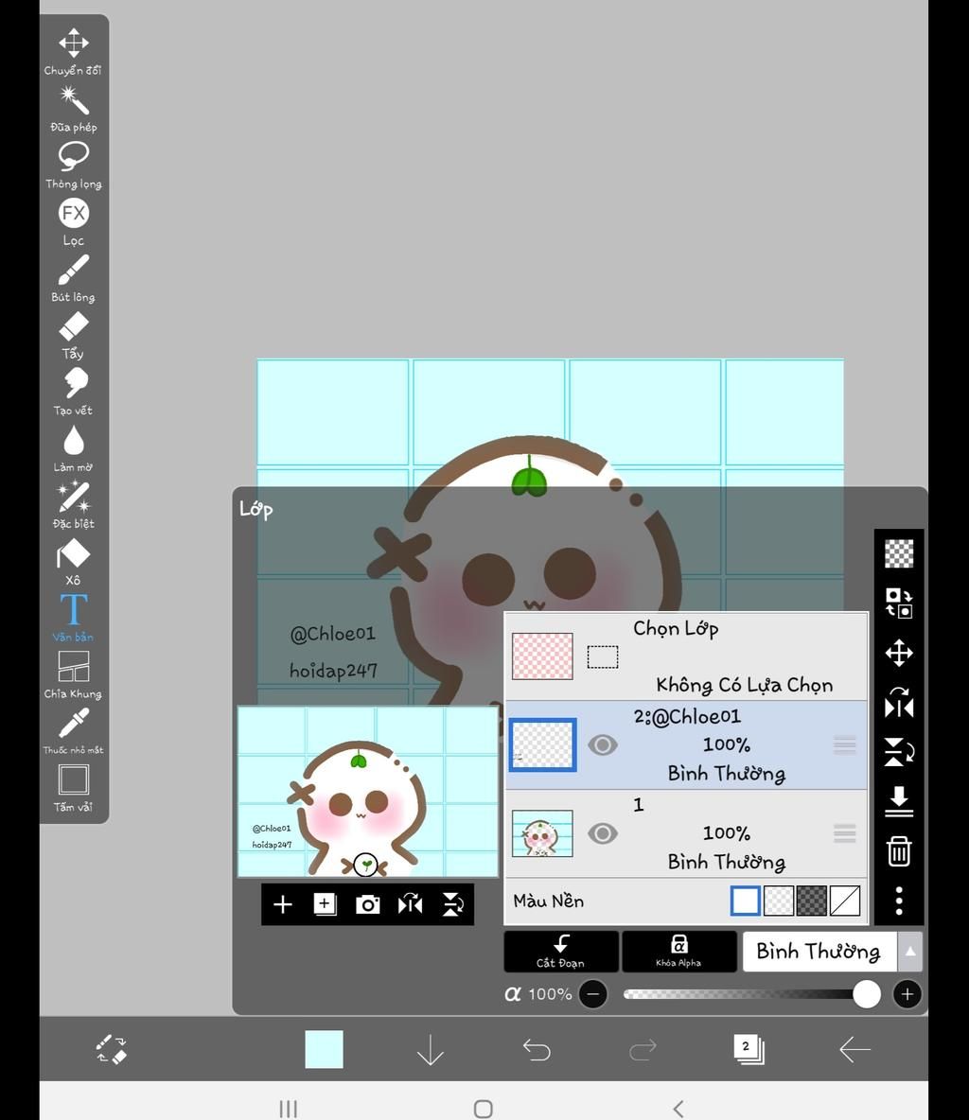Select the Thòng lọng lasso tool
The image size is (969, 1120).
[73, 165]
